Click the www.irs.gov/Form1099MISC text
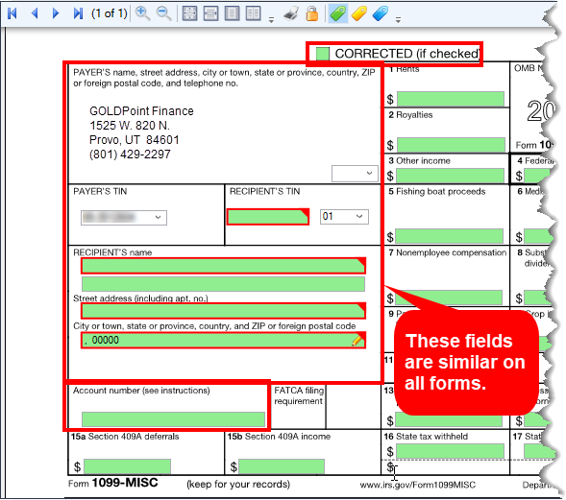 418,485
